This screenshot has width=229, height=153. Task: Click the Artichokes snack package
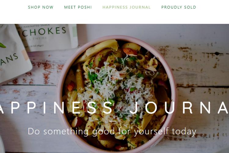click(47, 37)
